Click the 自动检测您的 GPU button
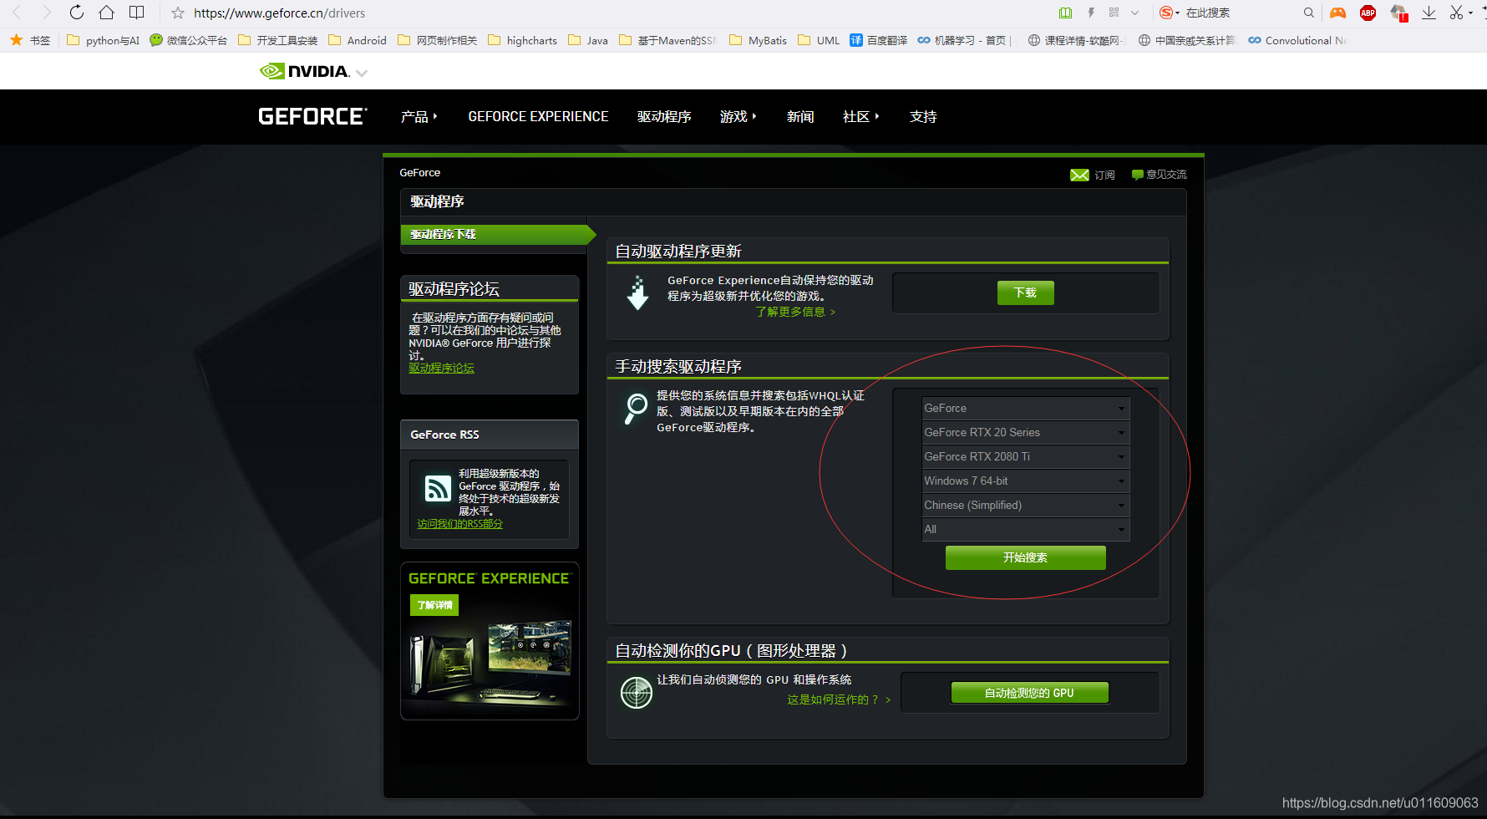Screen dimensions: 1487x819 (x=1029, y=693)
